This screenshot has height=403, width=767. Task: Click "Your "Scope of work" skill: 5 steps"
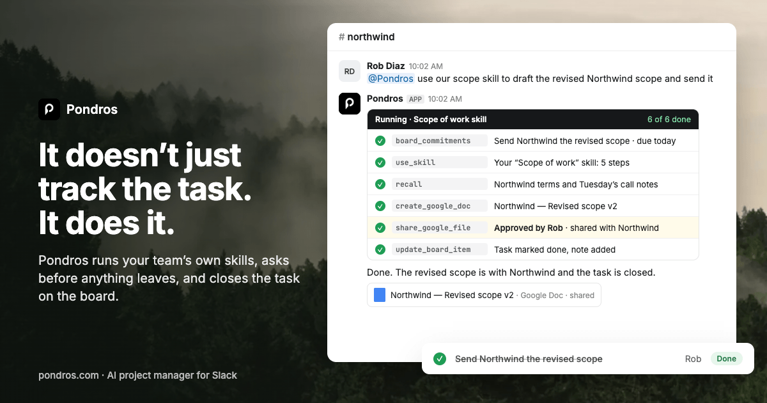tap(562, 162)
